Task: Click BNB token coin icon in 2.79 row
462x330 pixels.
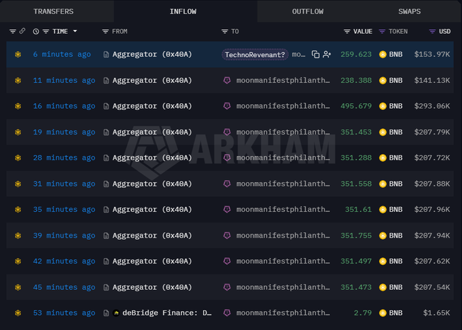Action: pyautogui.click(x=383, y=313)
